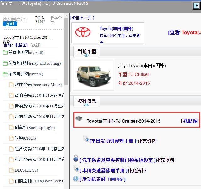
Task: Open DLC3(DLC3) tree item
Action: point(26,170)
